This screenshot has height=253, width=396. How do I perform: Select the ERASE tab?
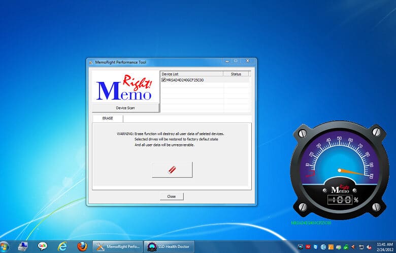[x=108, y=118]
